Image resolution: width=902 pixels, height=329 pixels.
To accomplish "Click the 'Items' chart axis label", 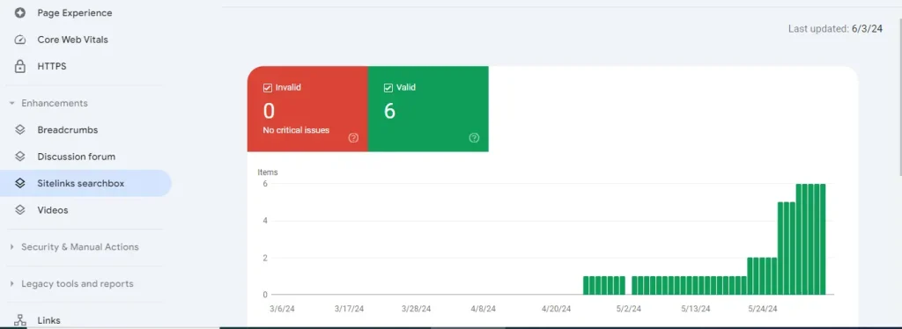I will click(268, 172).
